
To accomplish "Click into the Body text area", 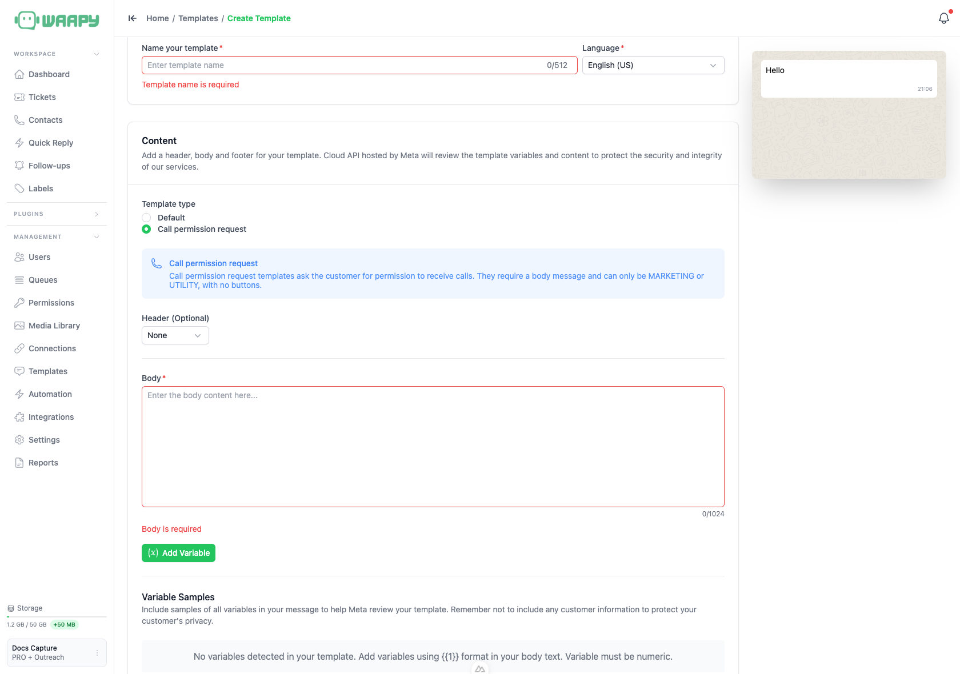I will tap(433, 447).
